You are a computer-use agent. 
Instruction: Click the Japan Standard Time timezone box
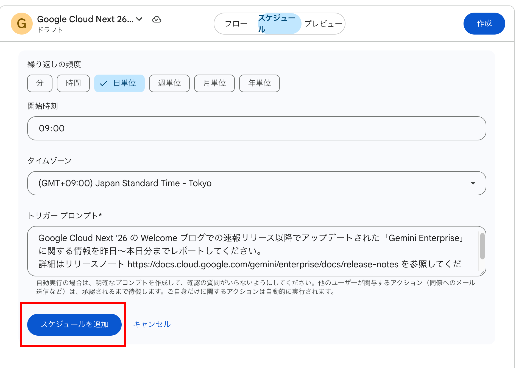click(x=247, y=183)
